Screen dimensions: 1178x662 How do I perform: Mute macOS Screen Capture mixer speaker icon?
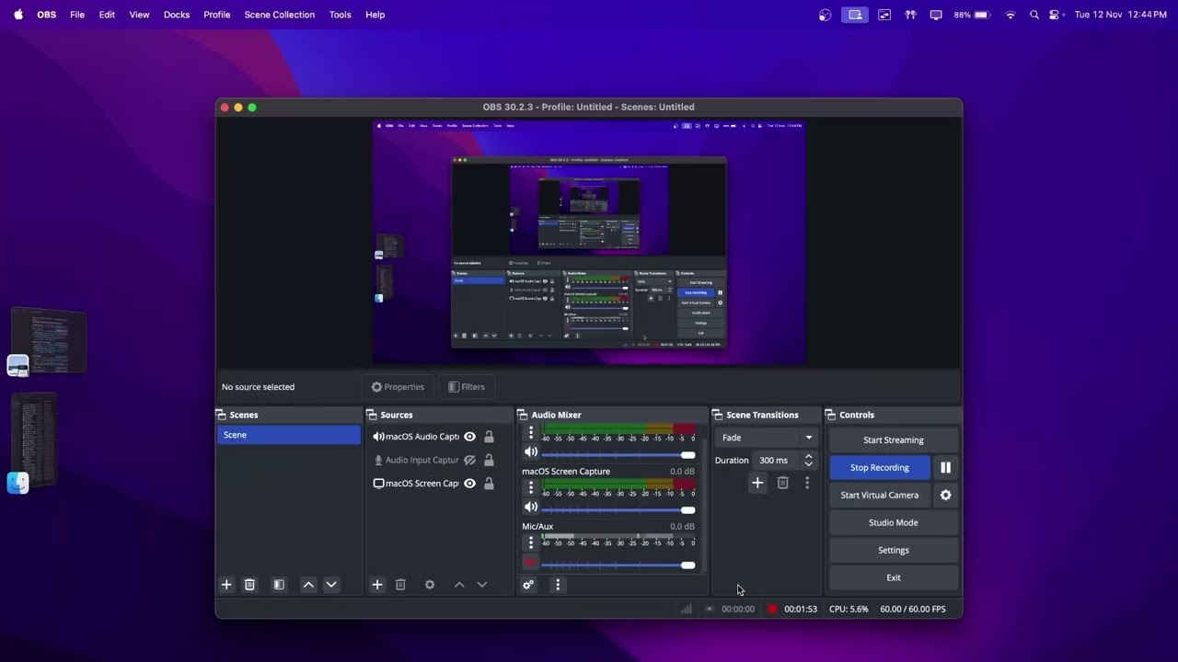point(531,508)
